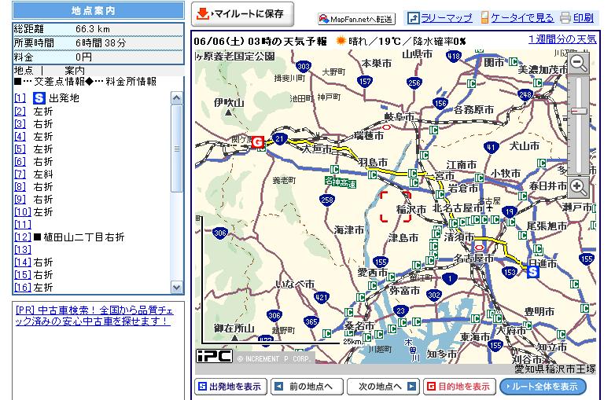The image size is (615, 400).
Task: Go to next point 次の地点へ
Action: tap(383, 387)
